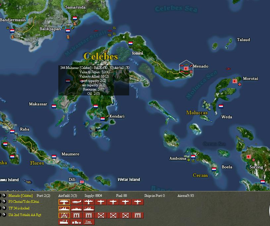This screenshot has width=270, height=226.
Task: Click the British flag at Dili
Action: (82, 182)
